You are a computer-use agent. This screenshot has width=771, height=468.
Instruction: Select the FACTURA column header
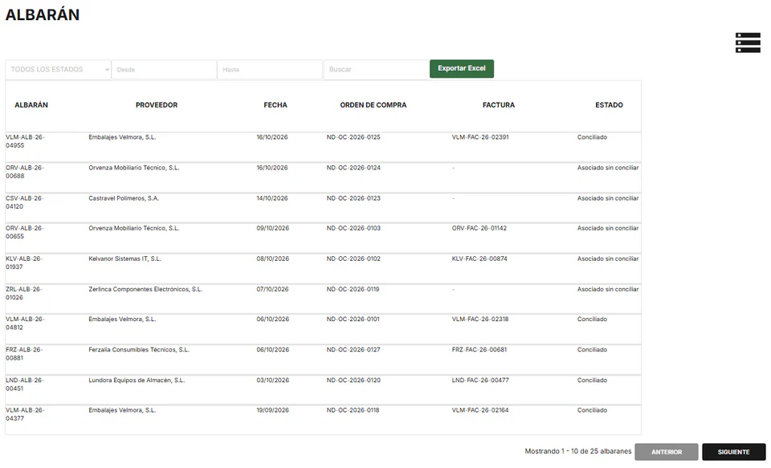(499, 105)
